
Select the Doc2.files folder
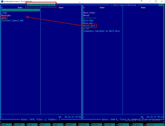tap(89, 13)
